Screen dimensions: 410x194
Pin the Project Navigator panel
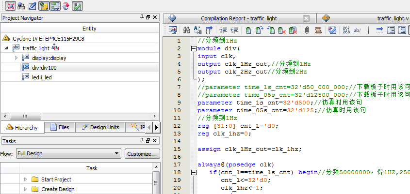[141, 18]
